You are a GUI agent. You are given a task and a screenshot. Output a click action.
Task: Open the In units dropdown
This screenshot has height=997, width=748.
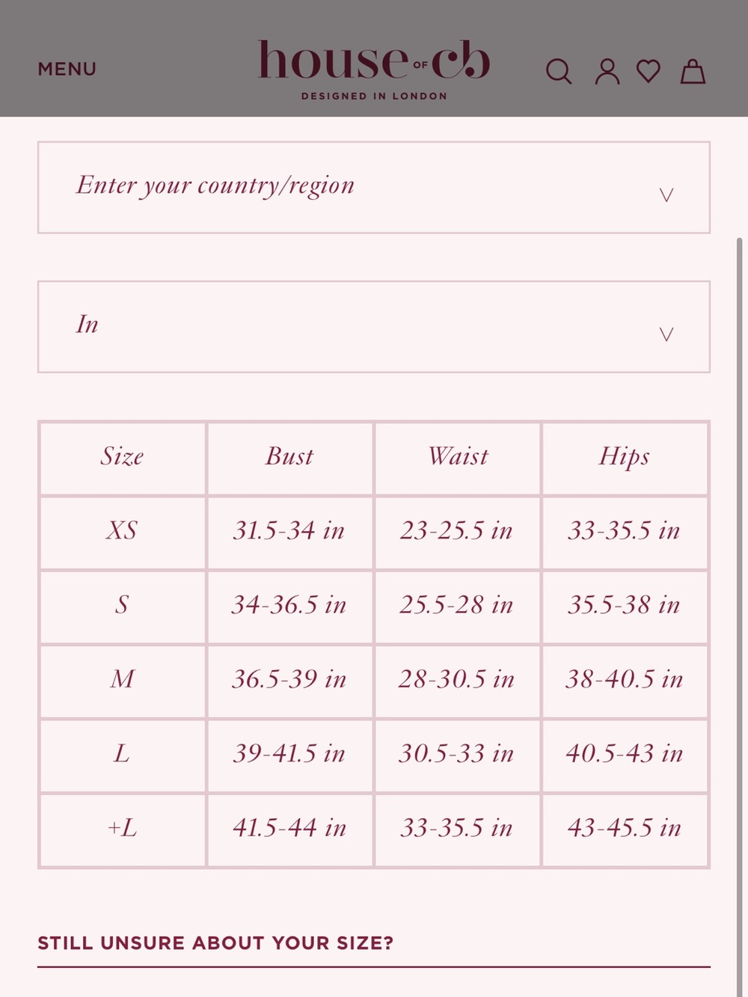[374, 327]
